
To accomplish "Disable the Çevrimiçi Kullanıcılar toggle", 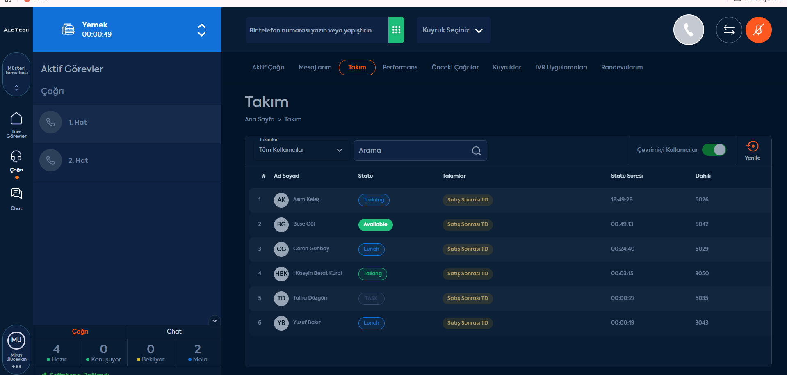I will (714, 150).
